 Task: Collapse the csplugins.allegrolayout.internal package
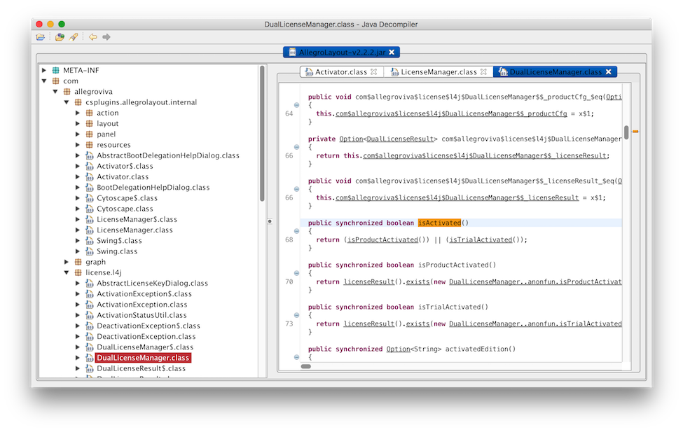[x=67, y=102]
